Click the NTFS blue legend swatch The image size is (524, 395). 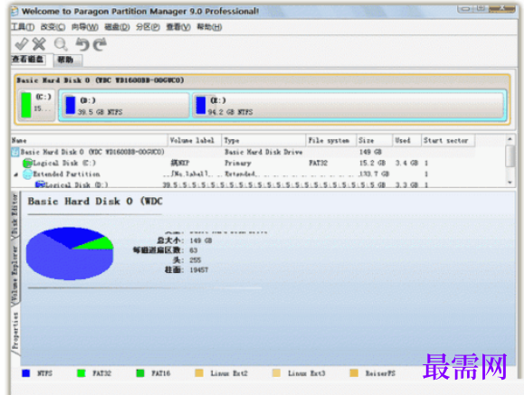pyautogui.click(x=25, y=373)
